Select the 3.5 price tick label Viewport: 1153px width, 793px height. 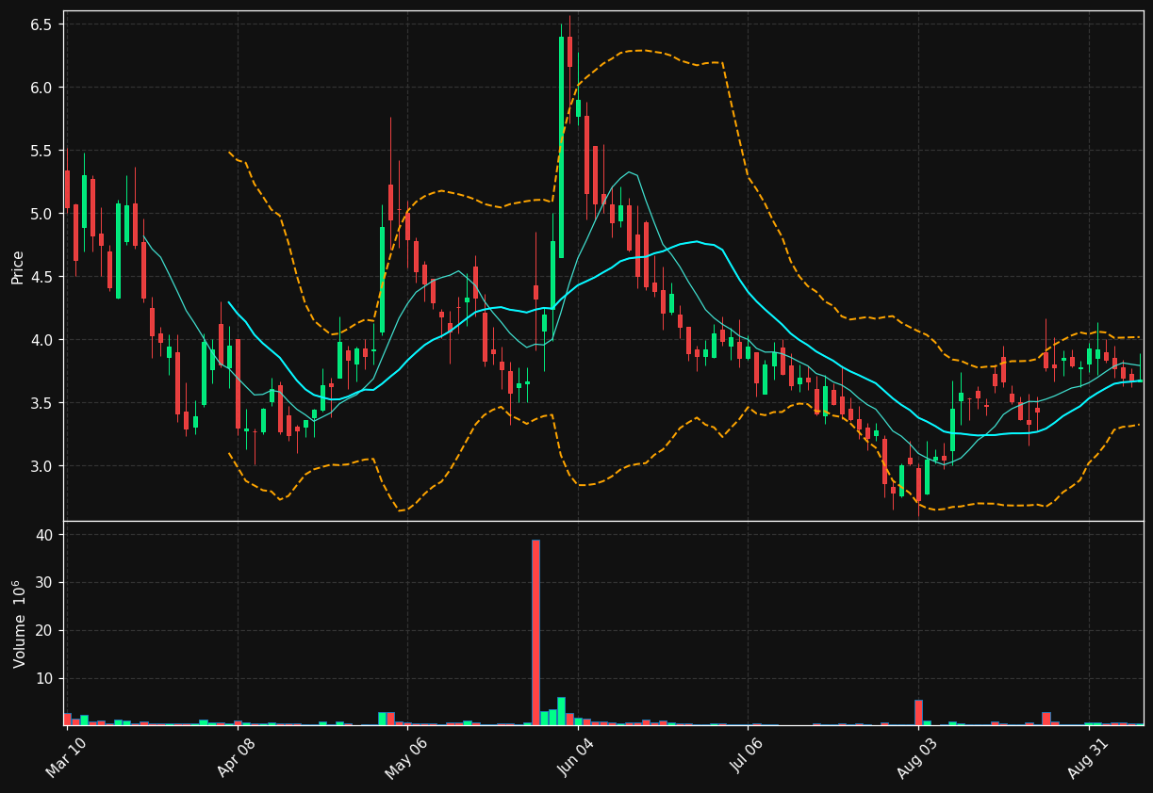point(41,403)
